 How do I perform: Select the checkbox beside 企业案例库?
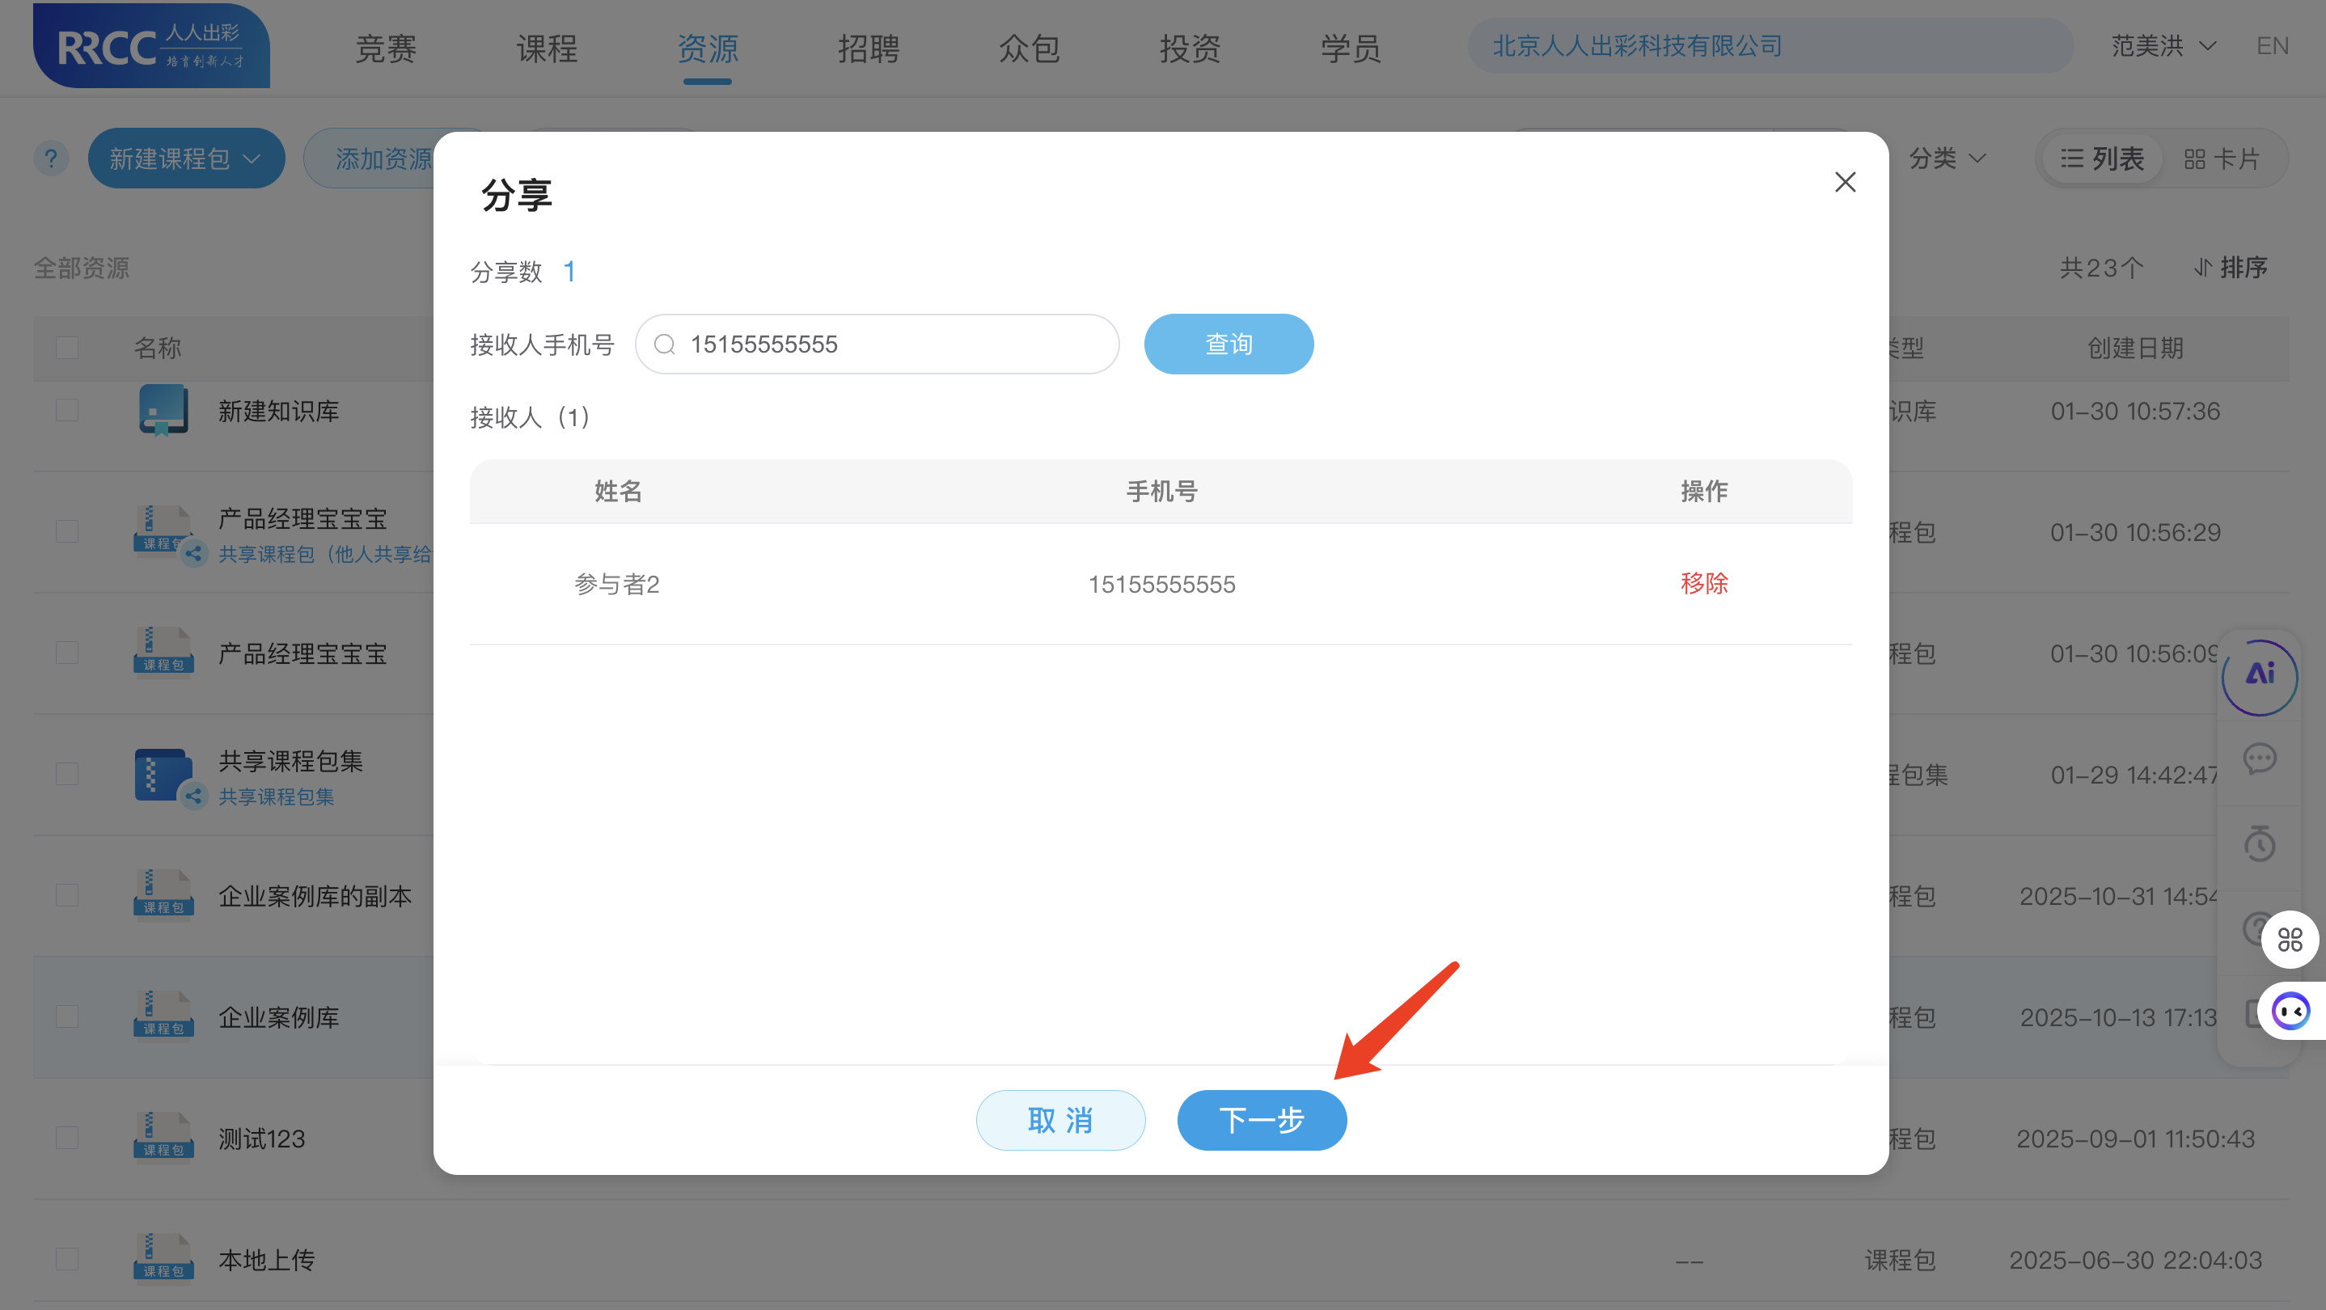[x=67, y=1016]
